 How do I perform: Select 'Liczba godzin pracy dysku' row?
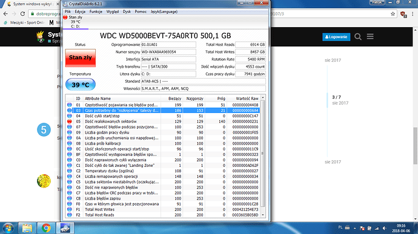coord(163,132)
